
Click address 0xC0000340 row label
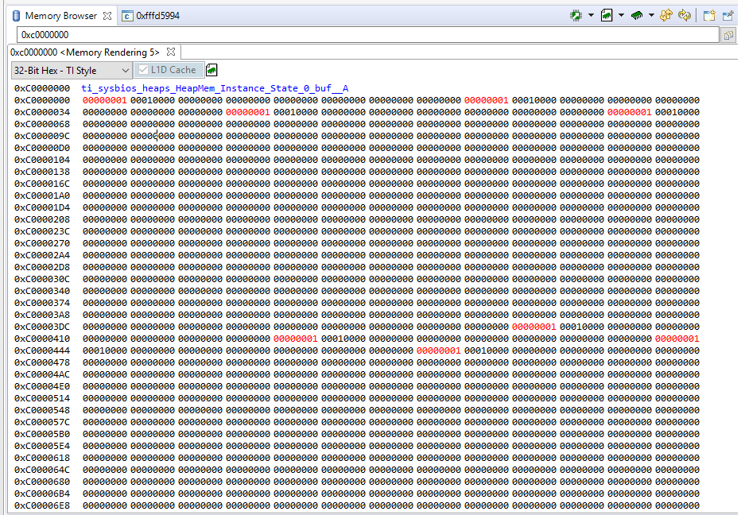point(42,291)
